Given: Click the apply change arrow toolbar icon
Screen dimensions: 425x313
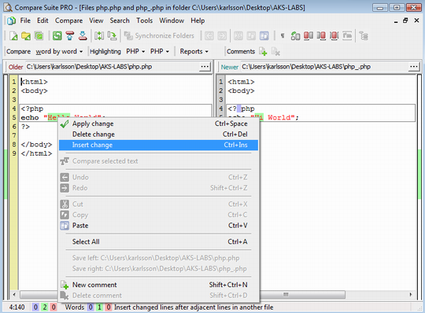Looking at the screenshot, I should (x=113, y=35).
